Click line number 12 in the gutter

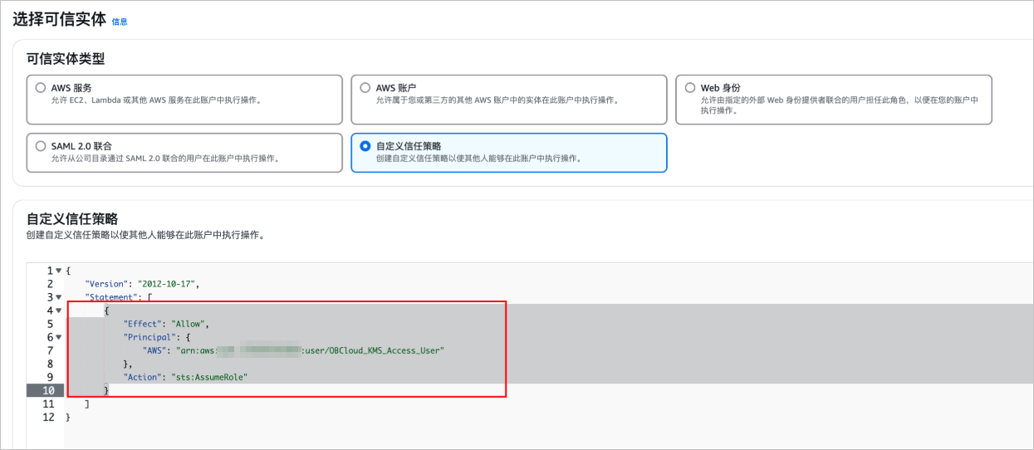47,417
